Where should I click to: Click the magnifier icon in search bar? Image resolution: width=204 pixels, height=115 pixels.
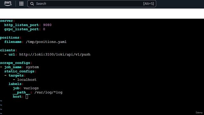click(32, 4)
